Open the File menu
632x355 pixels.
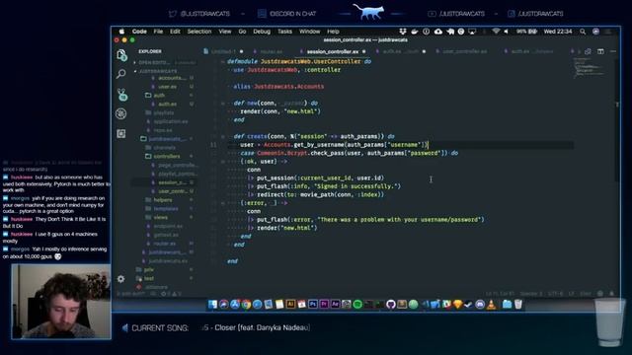(158, 32)
